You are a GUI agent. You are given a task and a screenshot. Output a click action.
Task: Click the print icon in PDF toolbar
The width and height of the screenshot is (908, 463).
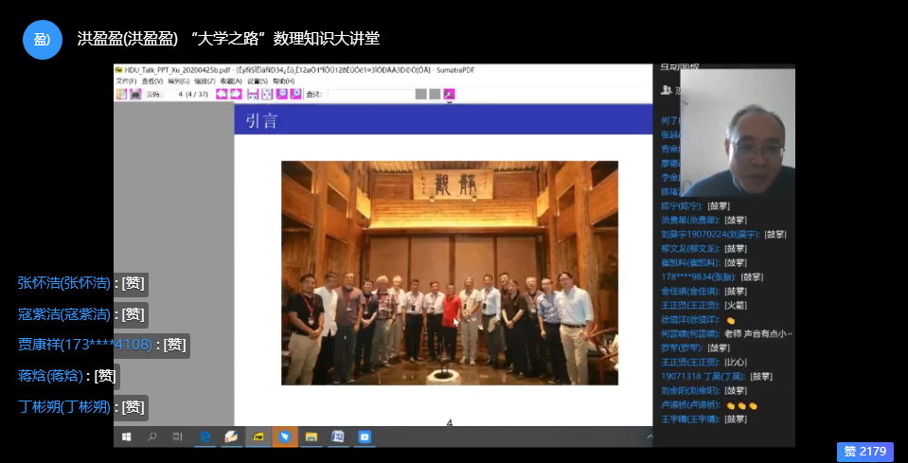135,94
